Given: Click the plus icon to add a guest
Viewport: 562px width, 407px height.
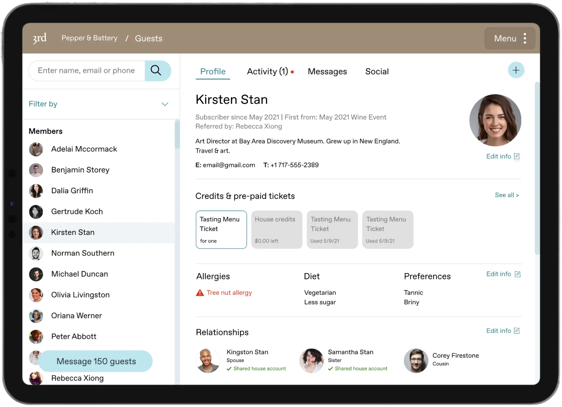Looking at the screenshot, I should [516, 70].
